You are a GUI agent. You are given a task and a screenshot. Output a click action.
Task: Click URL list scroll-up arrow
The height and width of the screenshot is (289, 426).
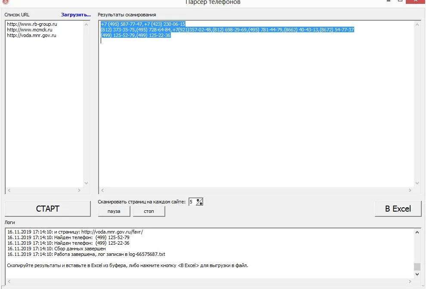click(x=86, y=25)
